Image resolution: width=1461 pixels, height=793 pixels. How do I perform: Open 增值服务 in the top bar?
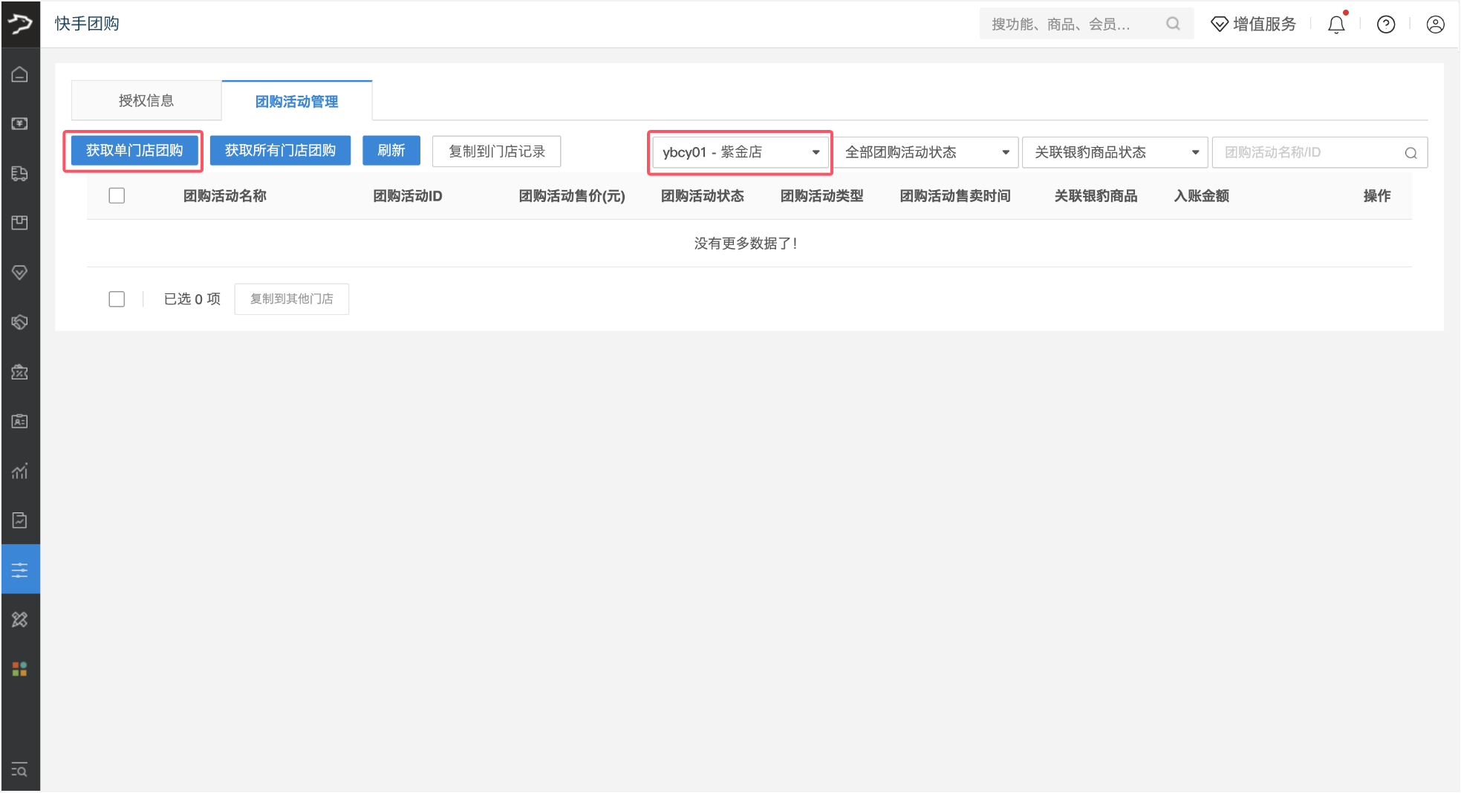[x=1254, y=25]
